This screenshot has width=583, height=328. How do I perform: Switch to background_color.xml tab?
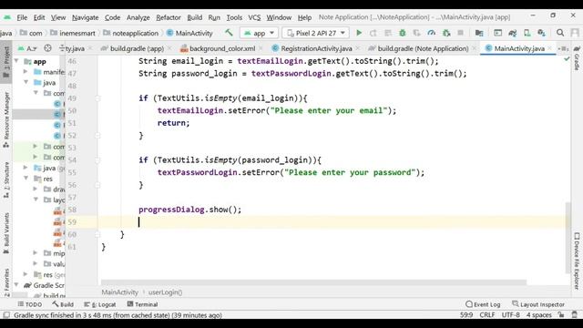(222, 48)
